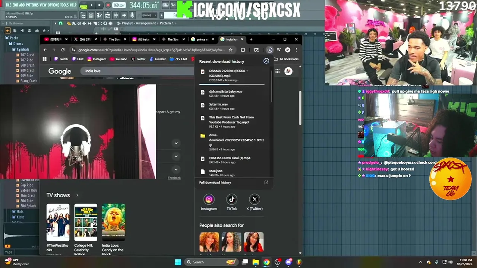The image size is (477, 268).
Task: Switch to the prince Chrome tab
Action: (x=203, y=39)
